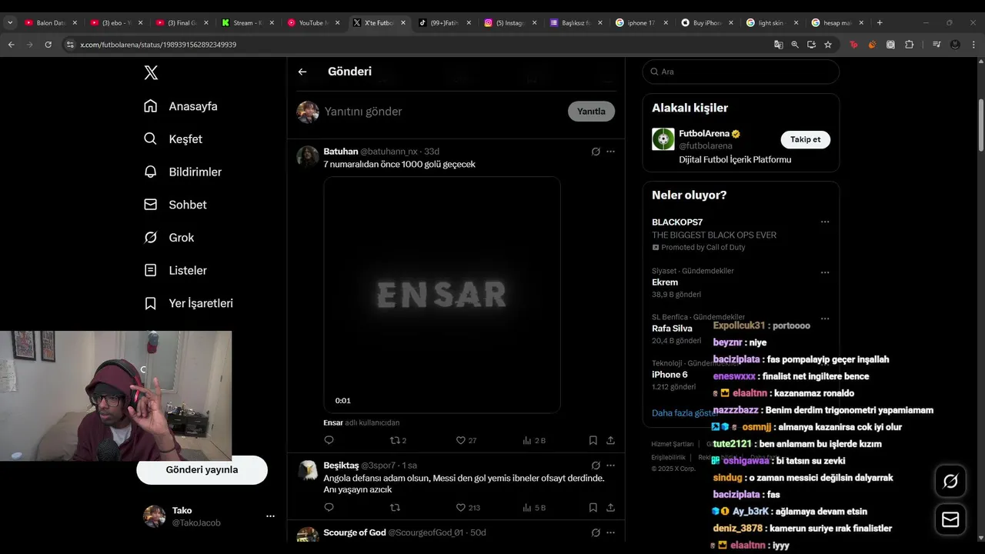Share Beşiktaş post
This screenshot has width=985, height=554.
click(610, 507)
